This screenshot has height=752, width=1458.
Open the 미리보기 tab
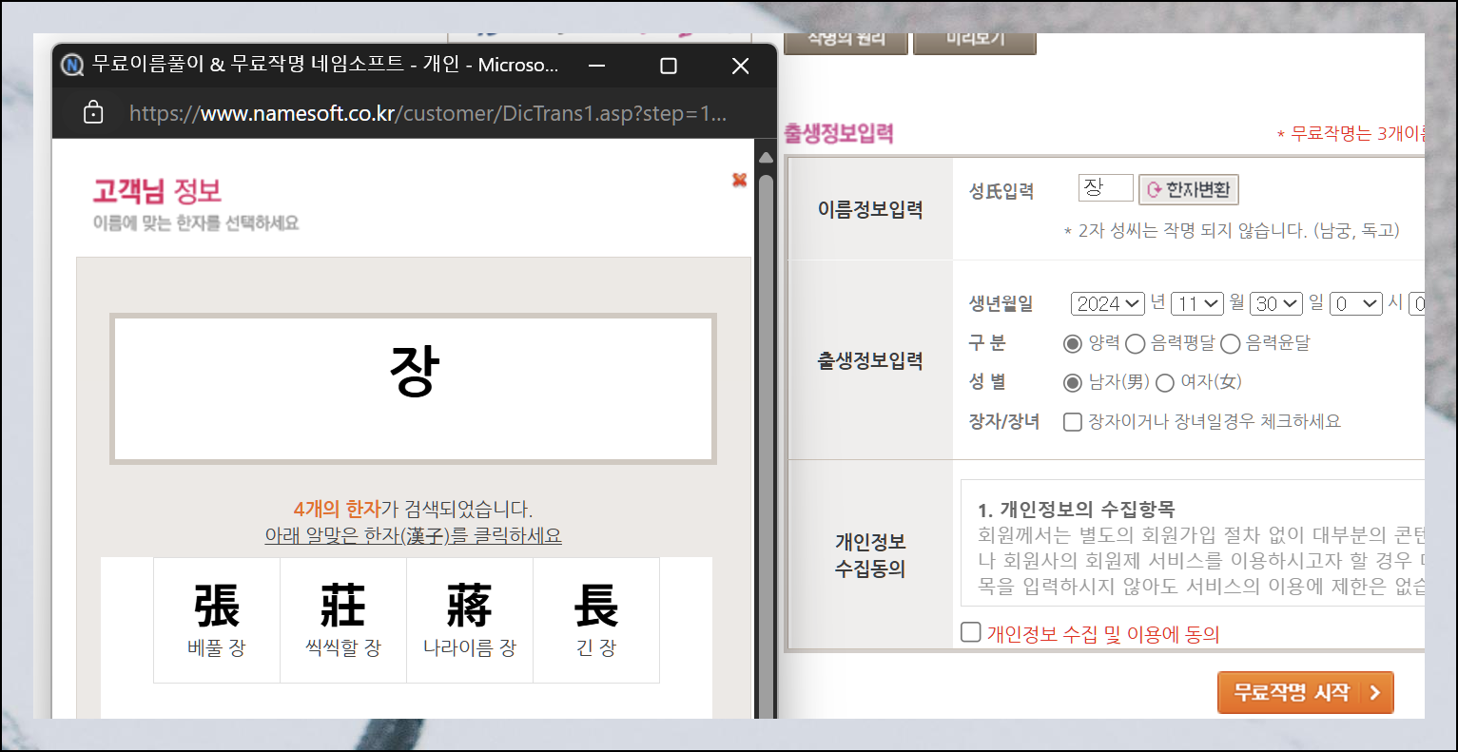(975, 42)
